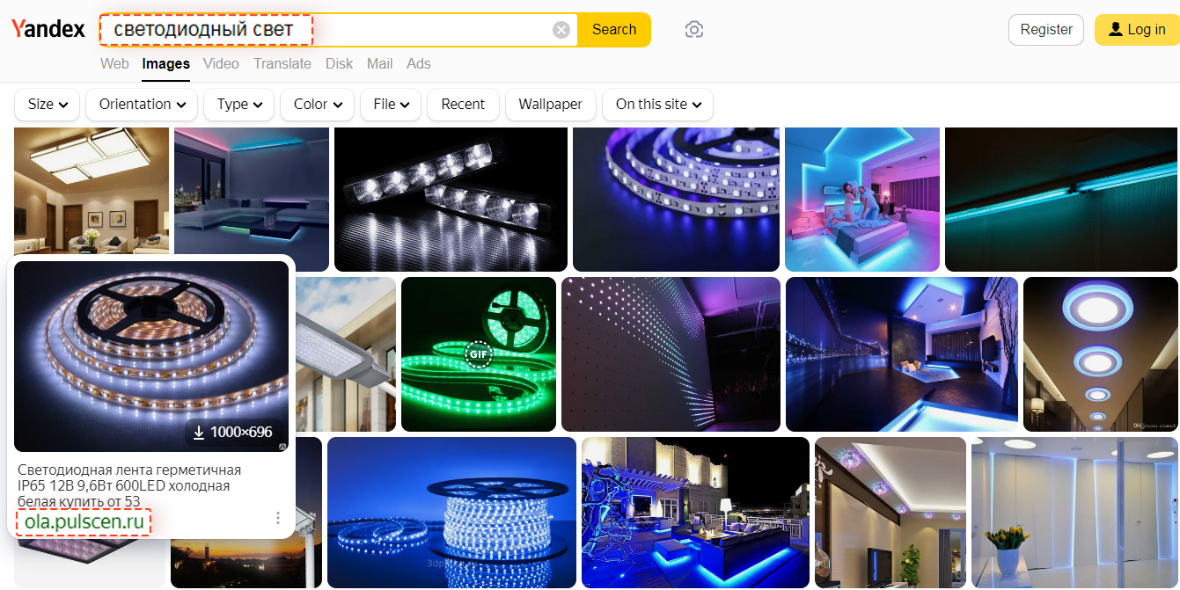Expand the Color filter dropdown
Viewport: 1180px width, 590px height.
[318, 105]
